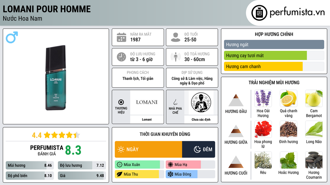Click the longevity value từ 3 - 6 giờ
The width and height of the screenshot is (330, 185).
[x=141, y=59]
